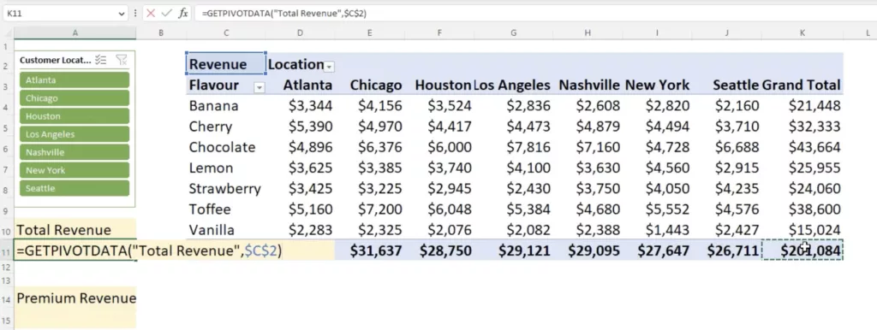Screen dimensions: 877x330
Task: Click Houston column total $28,750
Action: point(445,251)
